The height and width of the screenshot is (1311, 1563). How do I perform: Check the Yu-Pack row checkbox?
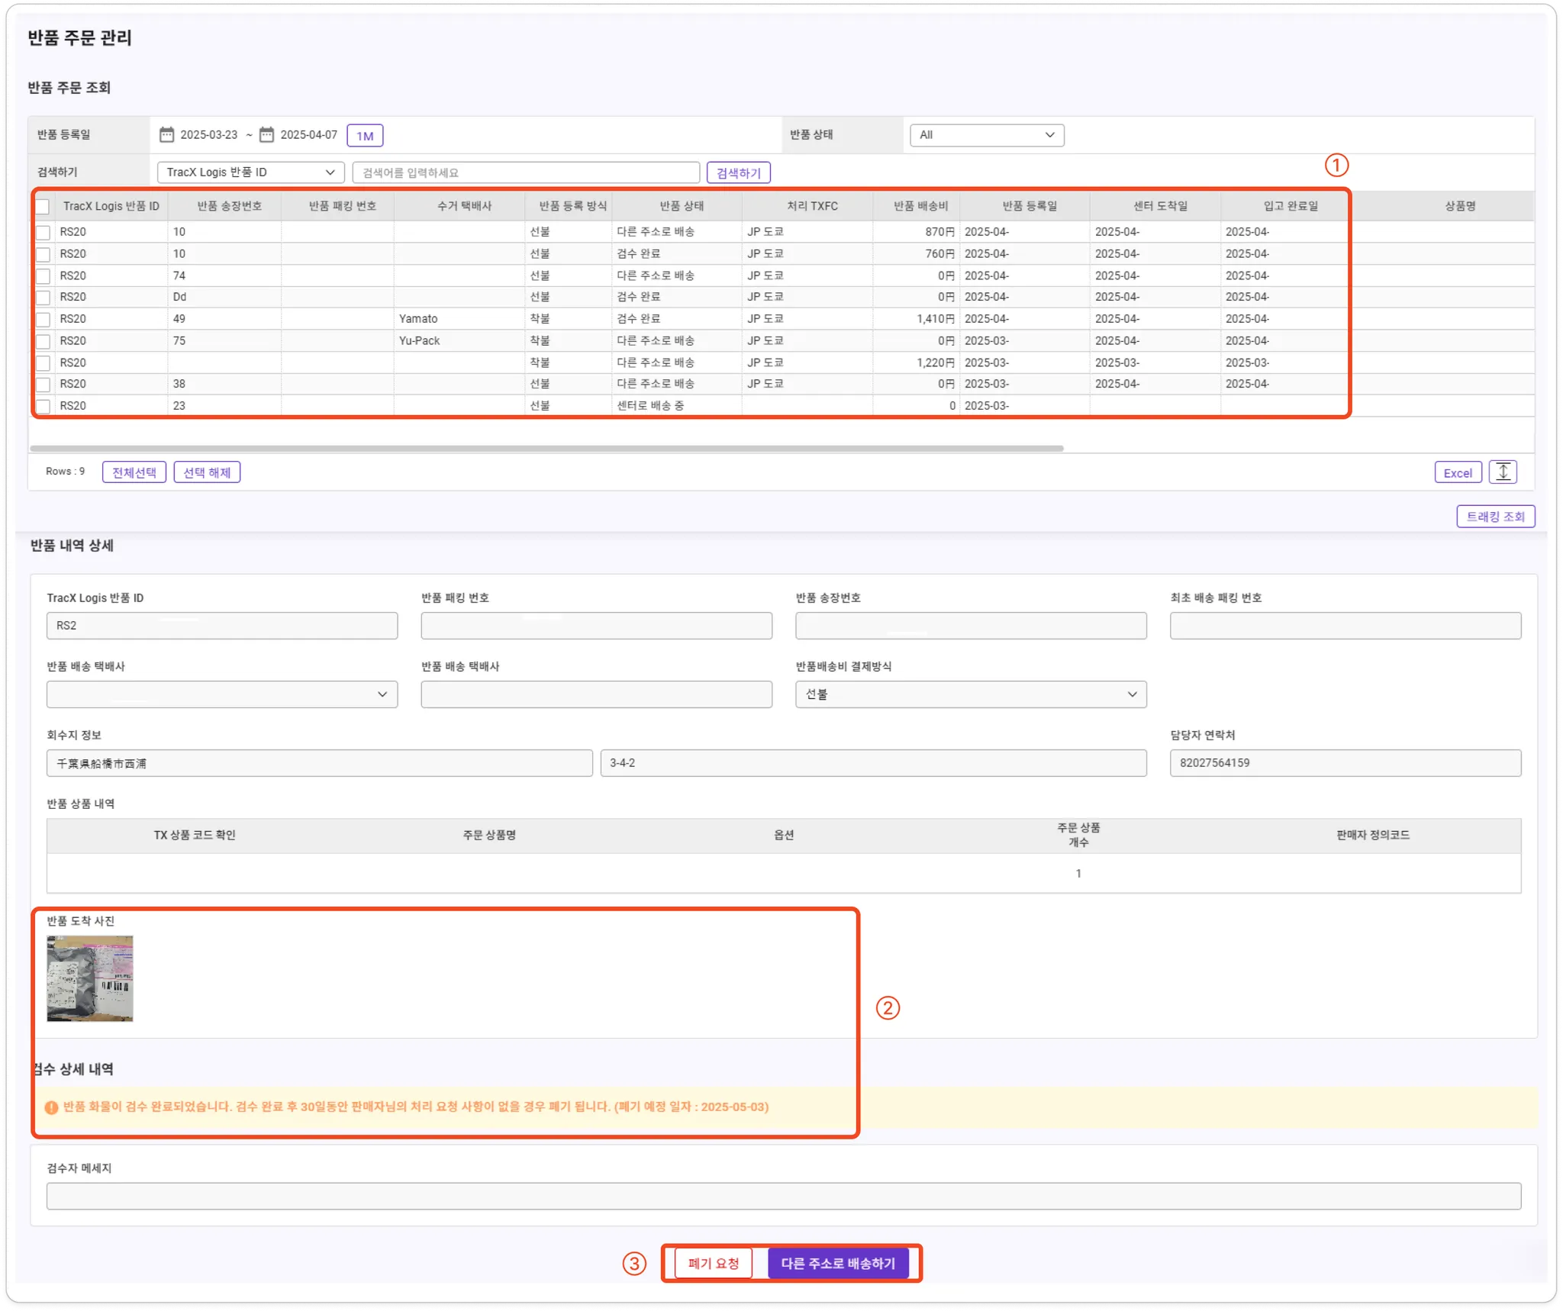click(44, 341)
